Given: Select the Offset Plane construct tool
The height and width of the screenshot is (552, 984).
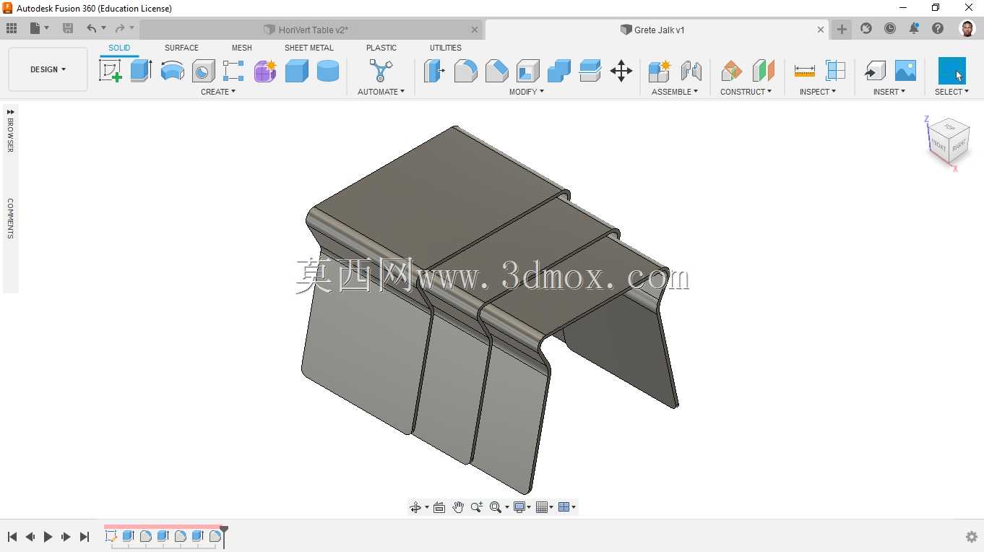Looking at the screenshot, I should pyautogui.click(x=731, y=71).
